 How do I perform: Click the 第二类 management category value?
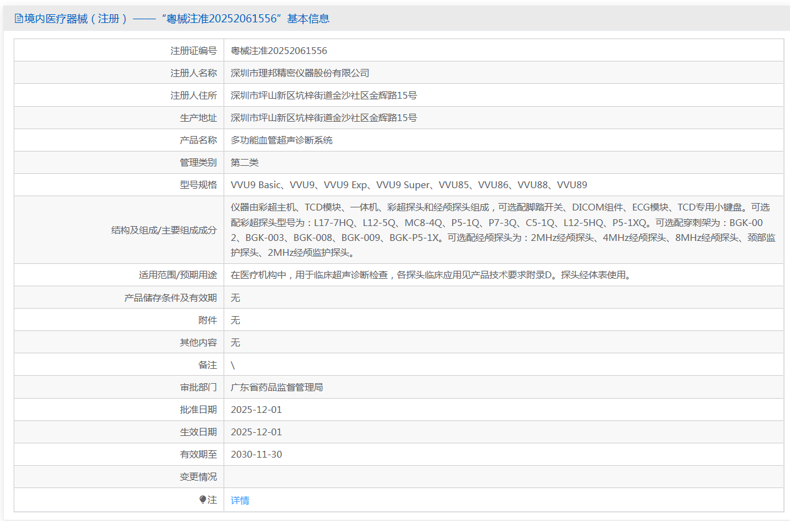click(x=245, y=163)
